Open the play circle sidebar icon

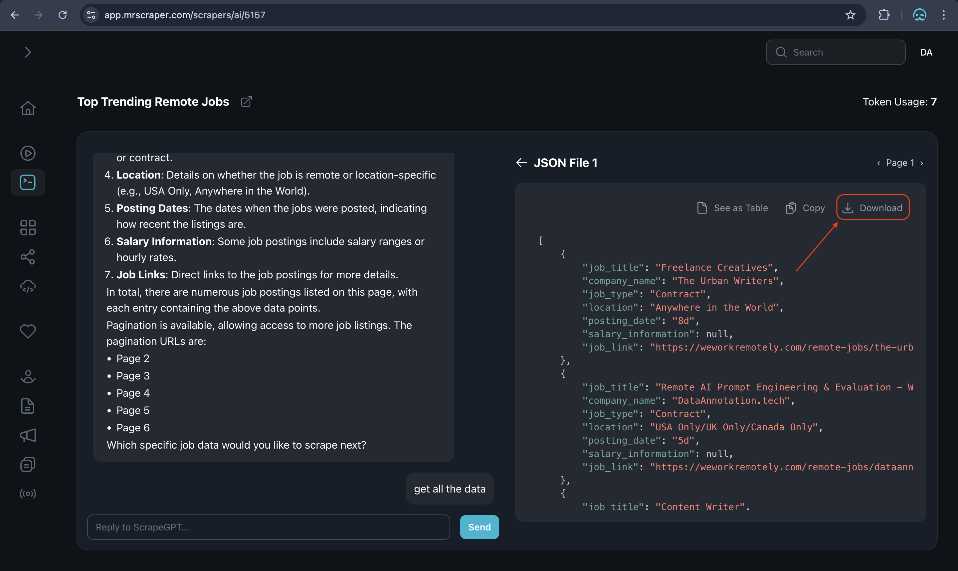(28, 153)
